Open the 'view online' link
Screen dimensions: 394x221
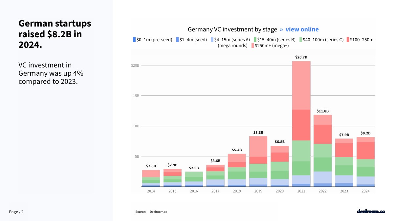coord(302,29)
